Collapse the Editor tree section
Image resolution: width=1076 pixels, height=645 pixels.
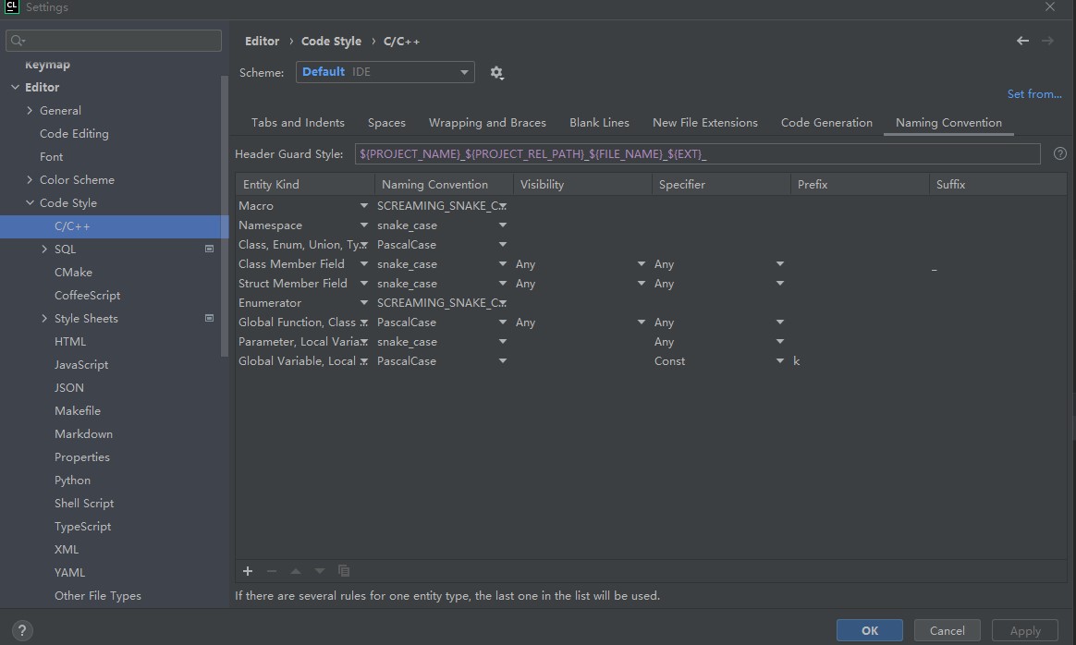15,87
